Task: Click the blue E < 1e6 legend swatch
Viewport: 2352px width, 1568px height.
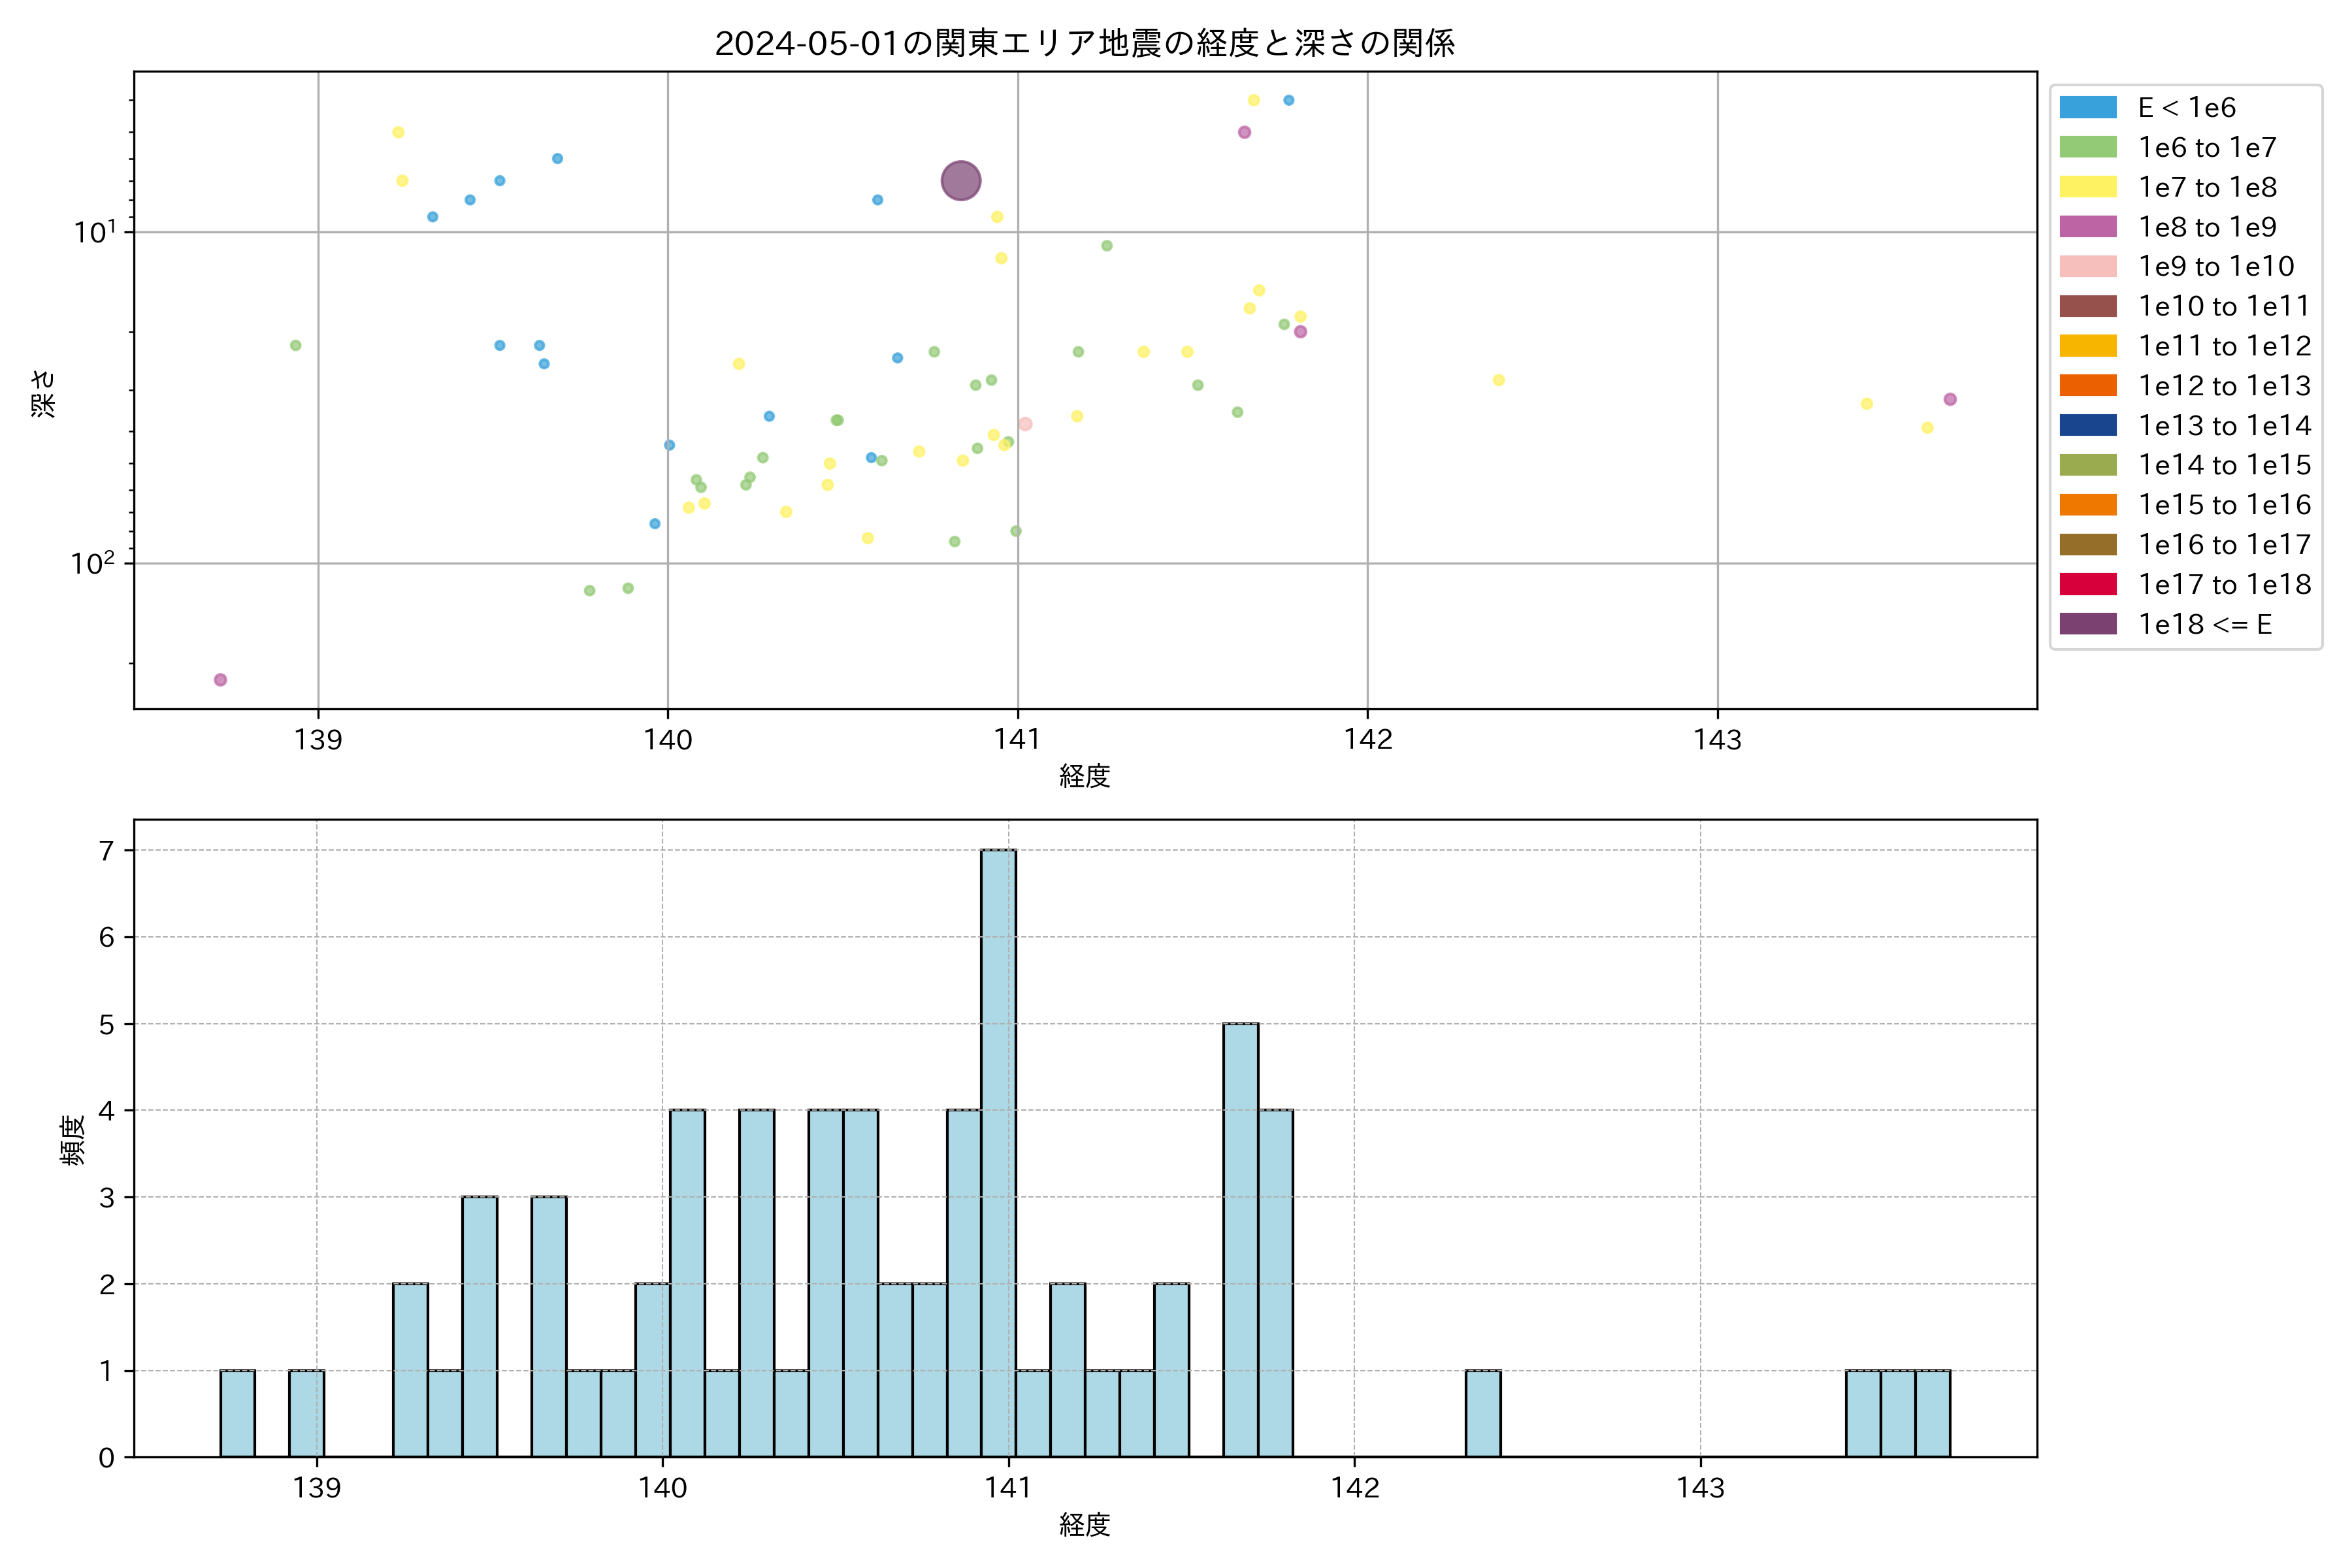Action: click(2087, 107)
